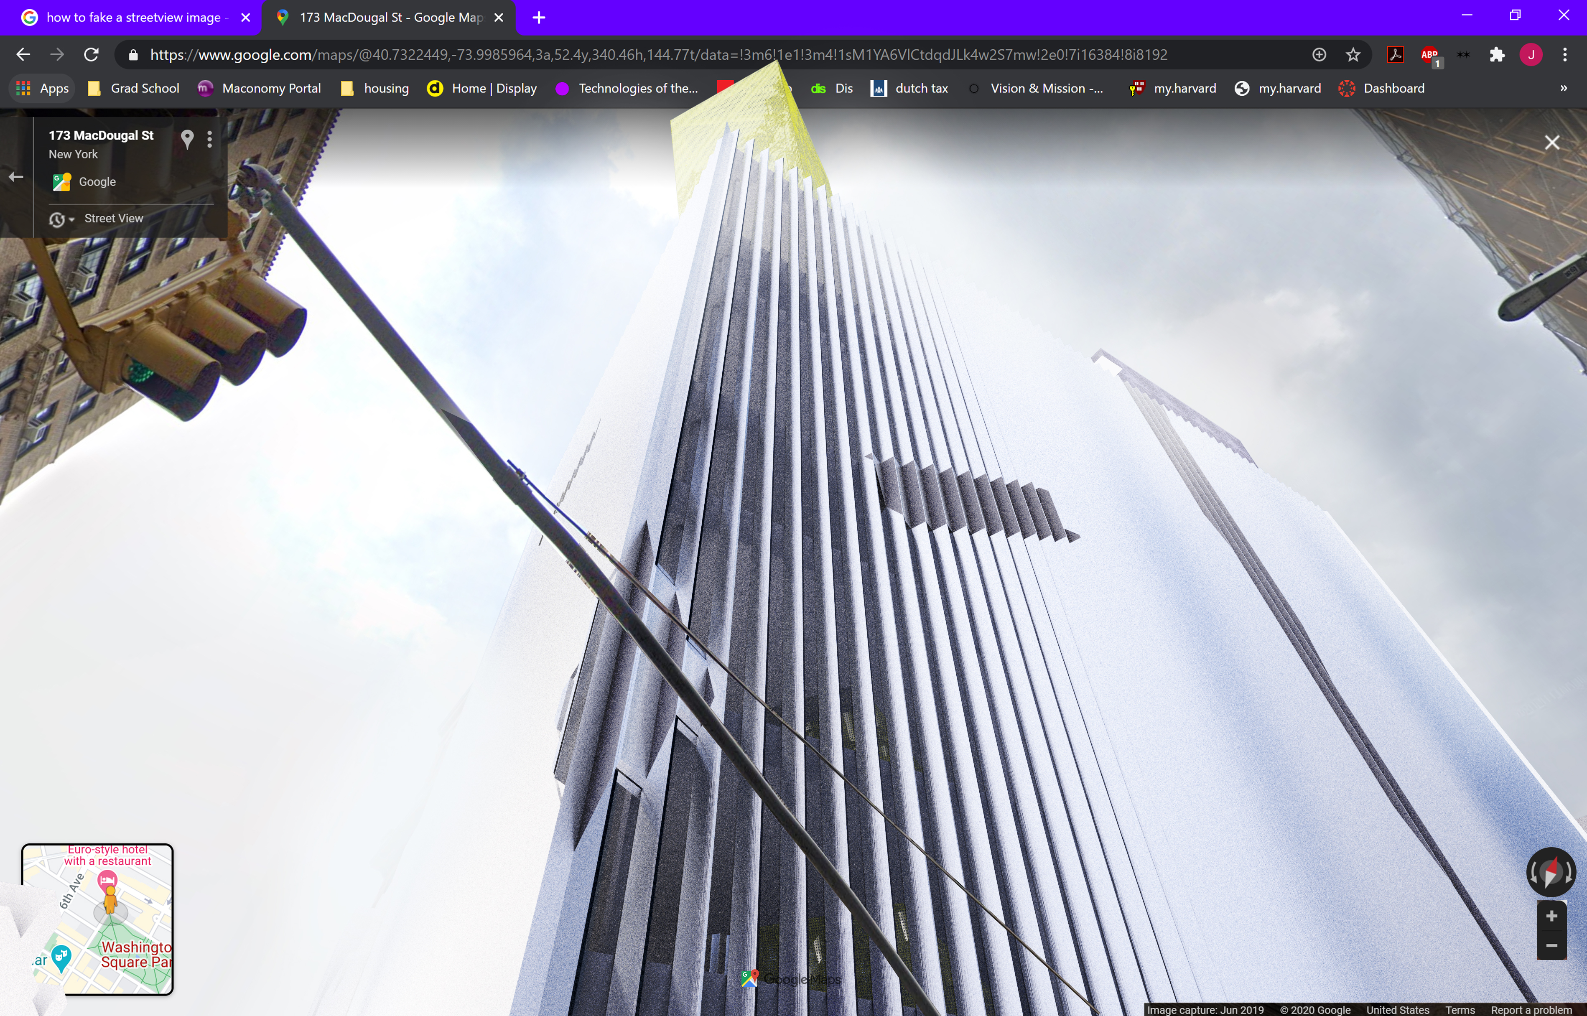Open the three-dot menu in address card
The image size is (1587, 1016).
210,139
